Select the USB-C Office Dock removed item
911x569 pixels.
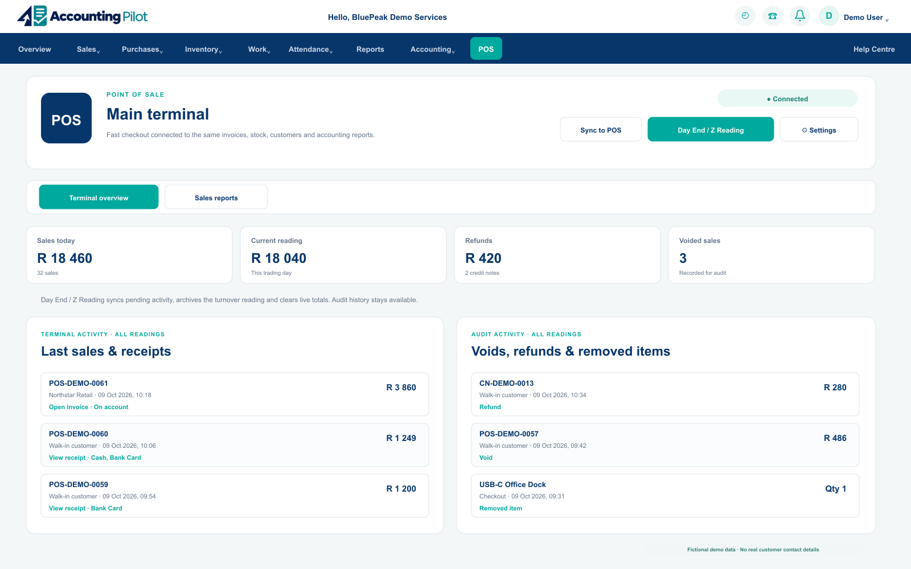point(665,496)
